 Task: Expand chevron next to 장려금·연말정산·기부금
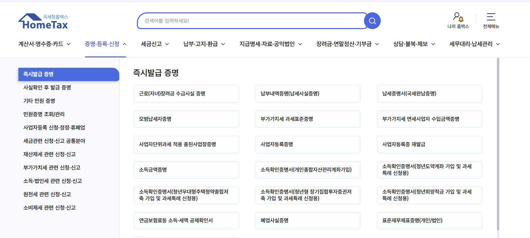tap(377, 44)
